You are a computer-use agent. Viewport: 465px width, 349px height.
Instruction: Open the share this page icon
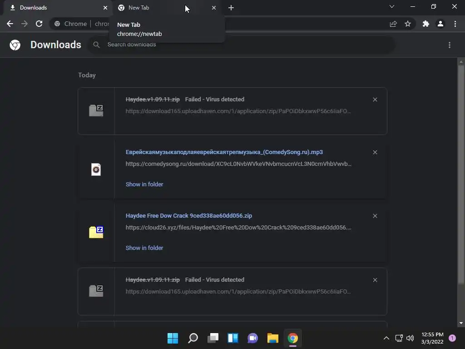(x=393, y=24)
